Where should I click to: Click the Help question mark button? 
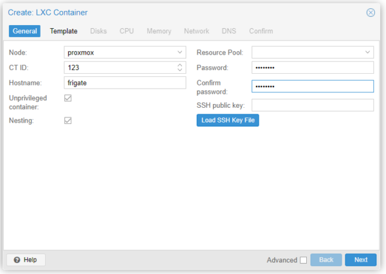[26, 260]
